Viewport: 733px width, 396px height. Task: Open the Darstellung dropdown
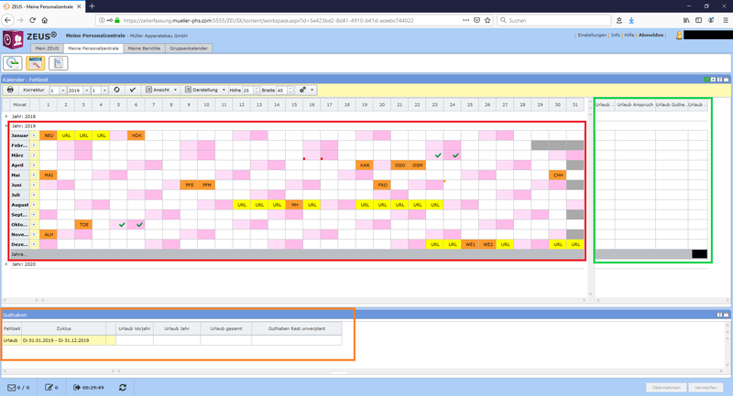[207, 91]
